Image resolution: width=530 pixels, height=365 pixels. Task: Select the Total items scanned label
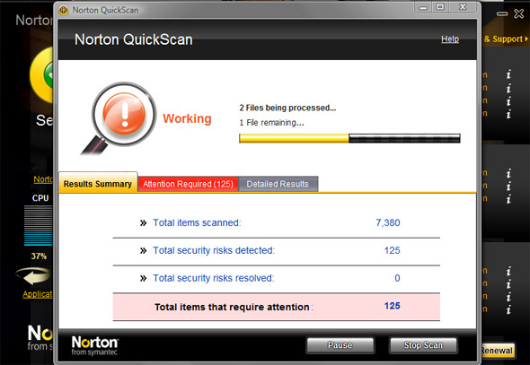197,222
